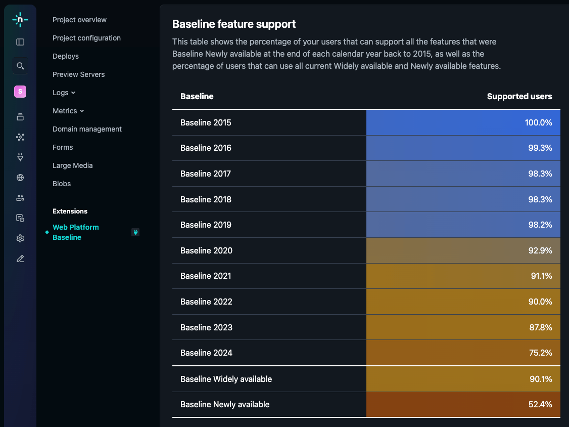Open Domains with the globe icon

coord(20,178)
